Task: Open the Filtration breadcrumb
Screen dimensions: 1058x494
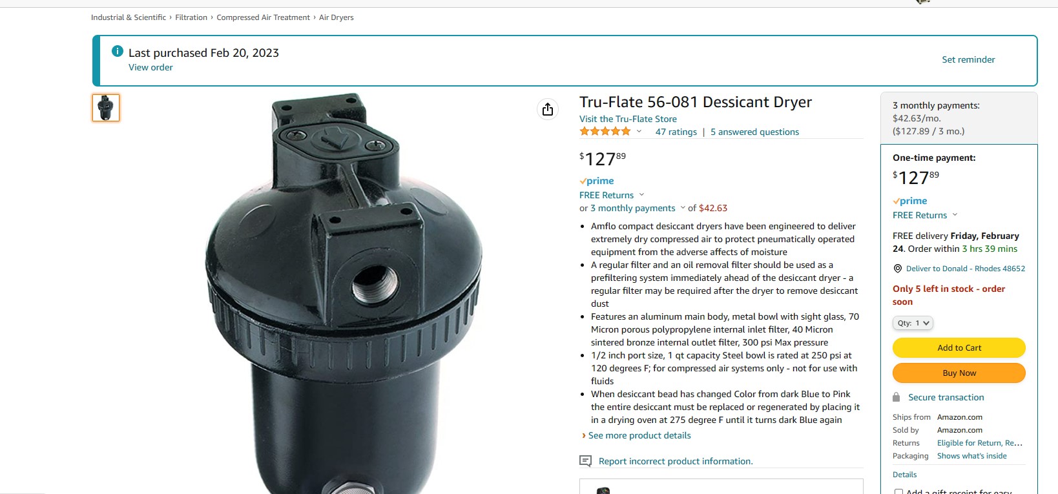Action: (191, 17)
